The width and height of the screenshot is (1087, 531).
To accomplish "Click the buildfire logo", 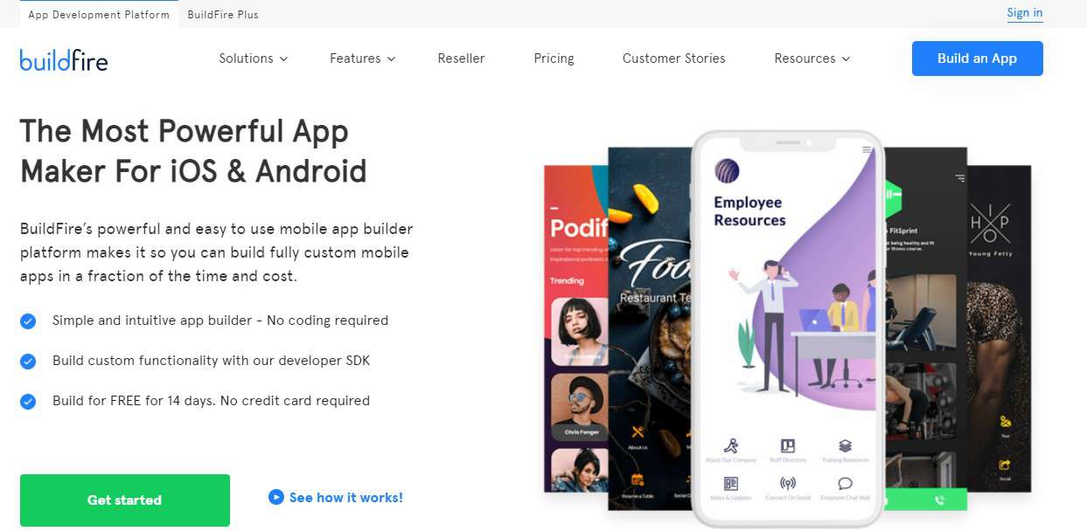I will click(x=64, y=59).
